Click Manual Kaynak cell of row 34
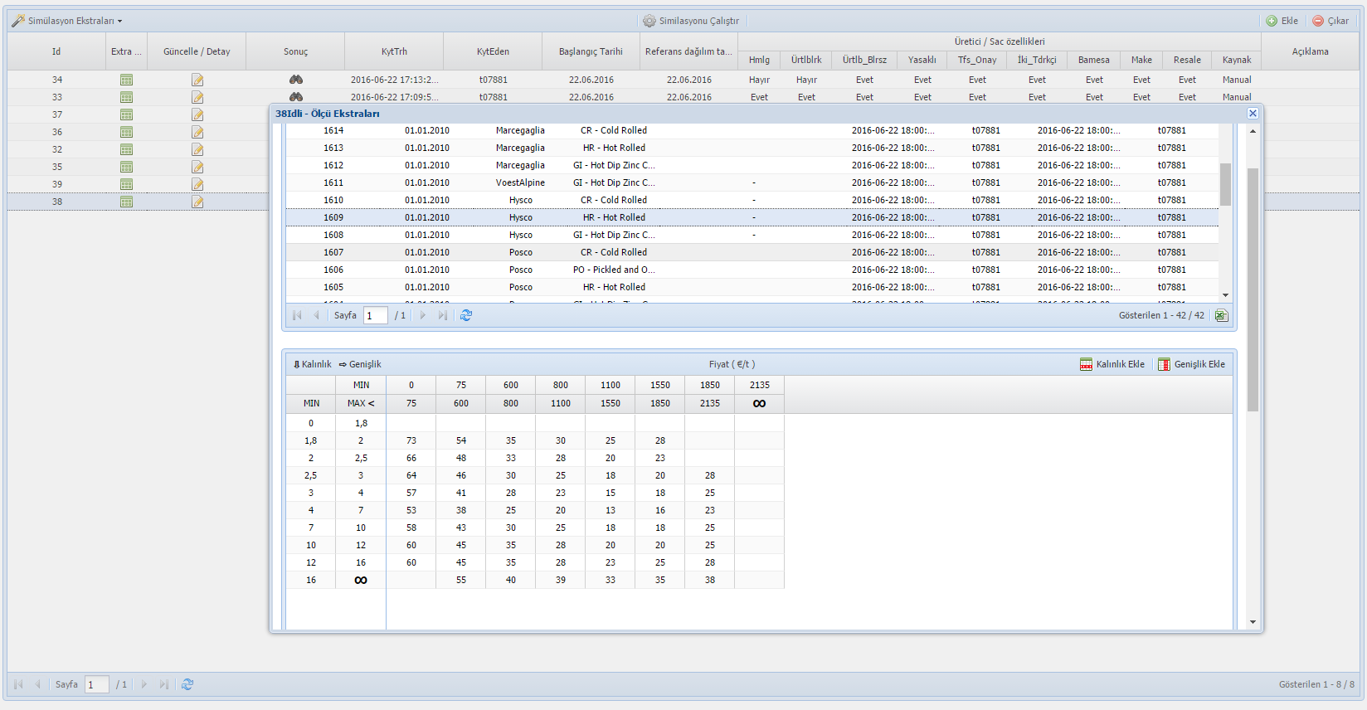 1237,80
